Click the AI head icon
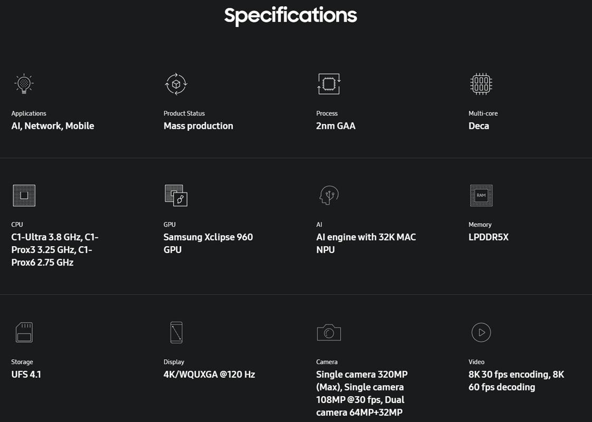 pyautogui.click(x=329, y=195)
